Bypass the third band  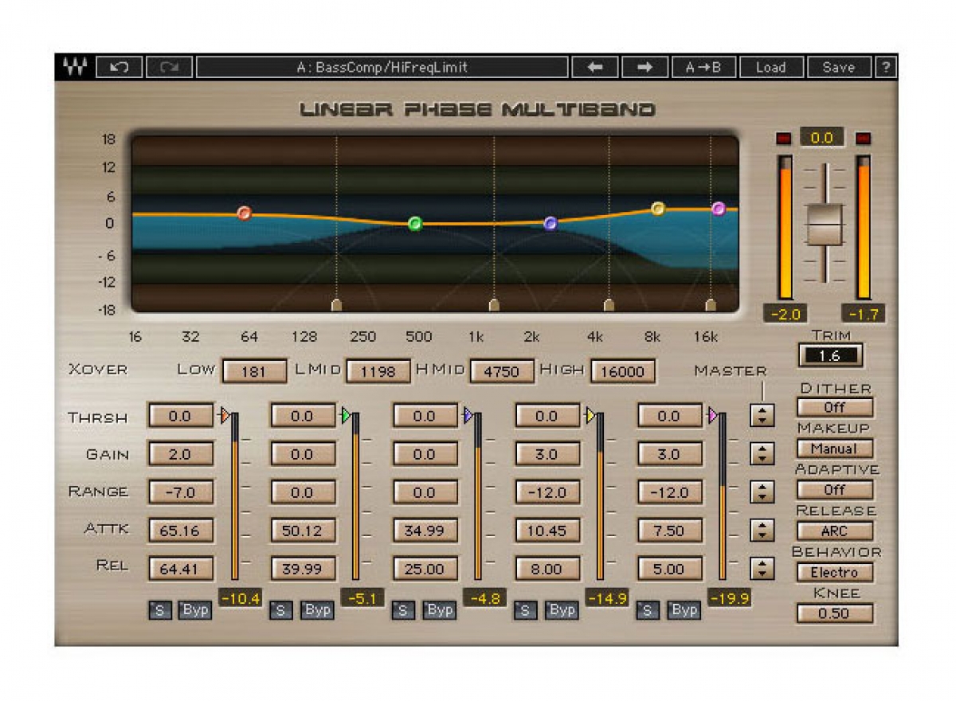pyautogui.click(x=440, y=611)
